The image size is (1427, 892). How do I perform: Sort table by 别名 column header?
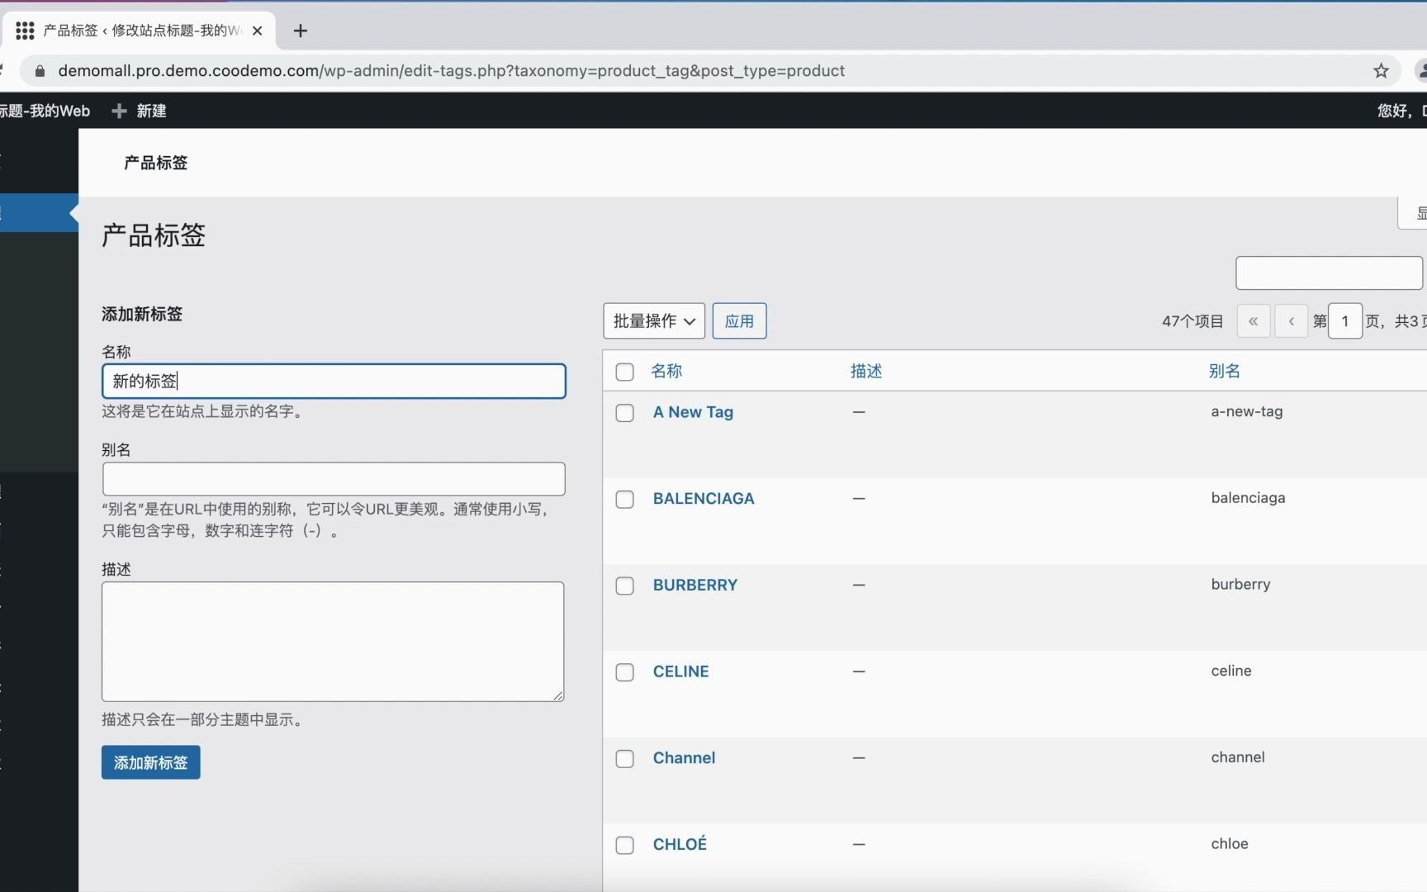[1225, 371]
